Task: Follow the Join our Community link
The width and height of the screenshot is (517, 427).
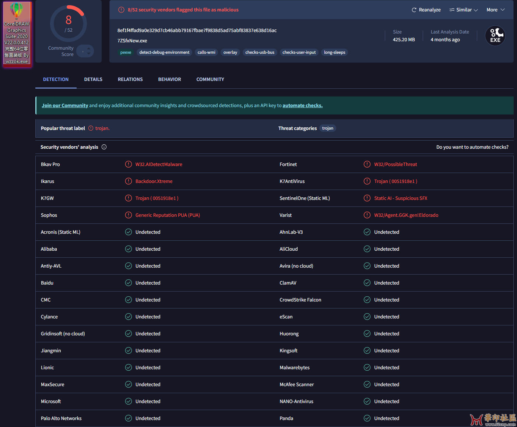Action: pos(65,105)
